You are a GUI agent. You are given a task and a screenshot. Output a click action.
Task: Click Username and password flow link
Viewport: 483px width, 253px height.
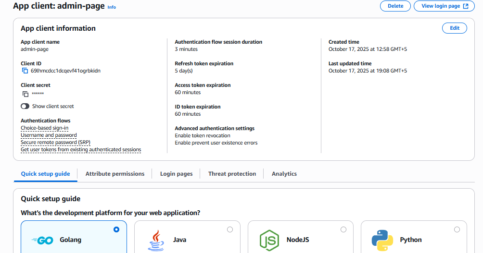(x=49, y=135)
